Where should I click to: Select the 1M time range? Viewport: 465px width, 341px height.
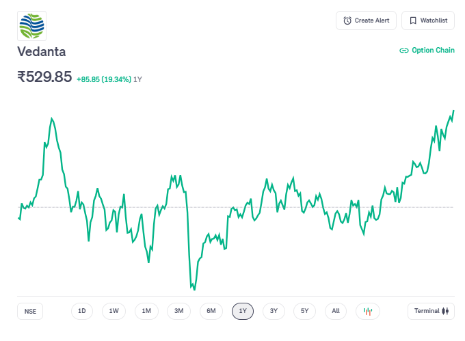click(x=146, y=311)
